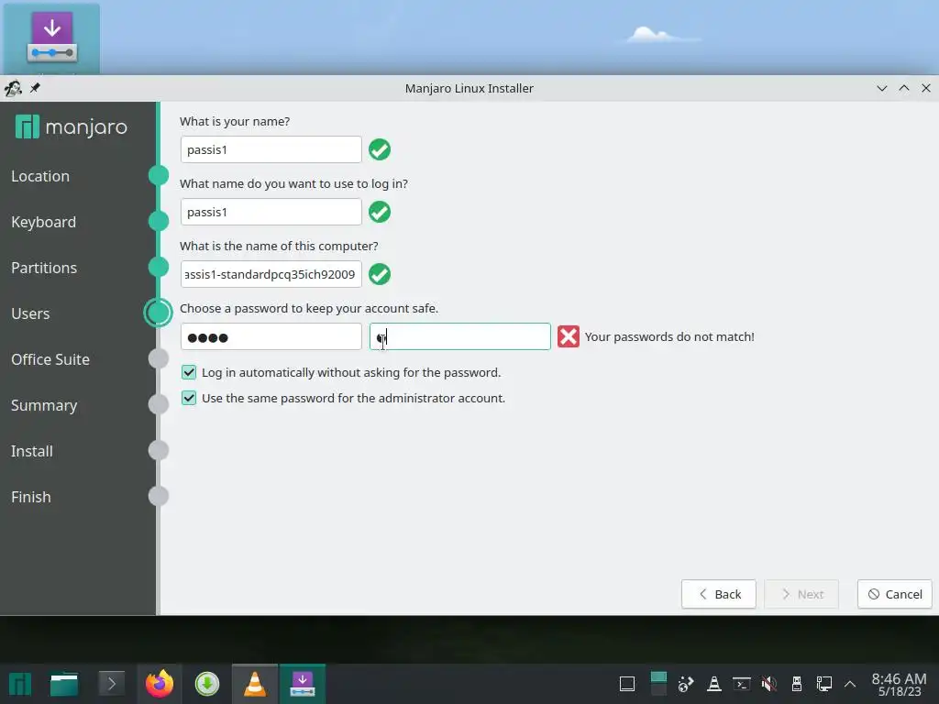The width and height of the screenshot is (939, 704).
Task: Focus the login name input field
Action: pyautogui.click(x=271, y=212)
